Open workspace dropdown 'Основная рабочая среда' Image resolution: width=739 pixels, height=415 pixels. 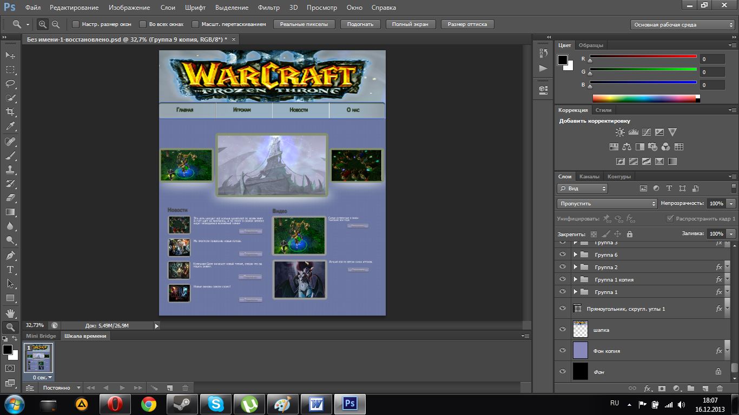click(x=683, y=24)
